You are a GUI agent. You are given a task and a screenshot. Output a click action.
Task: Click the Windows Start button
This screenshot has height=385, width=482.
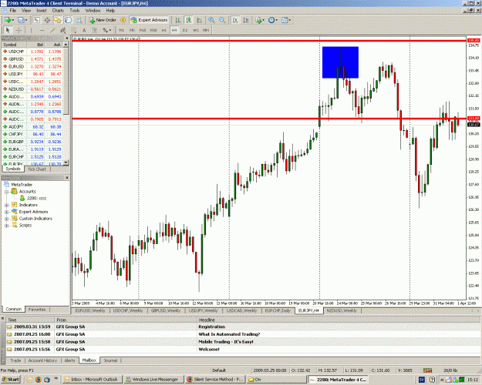(10, 380)
